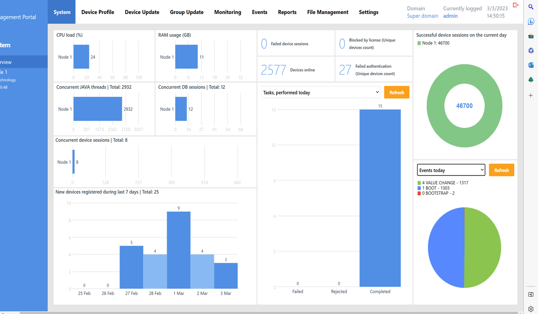Open Bing chat in the sidebar
538x314 pixels.
pos(531,22)
